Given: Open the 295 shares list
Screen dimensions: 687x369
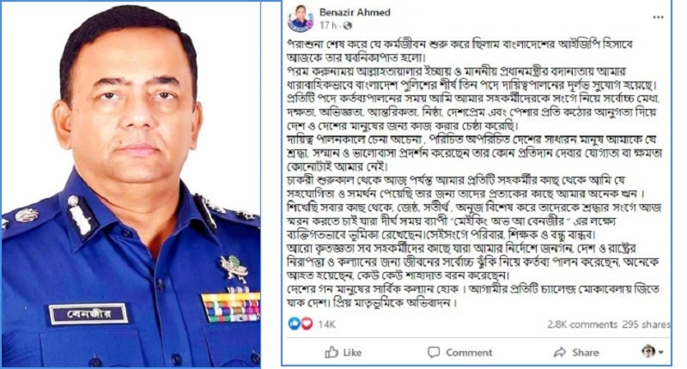Looking at the screenshot, I should click(647, 324).
